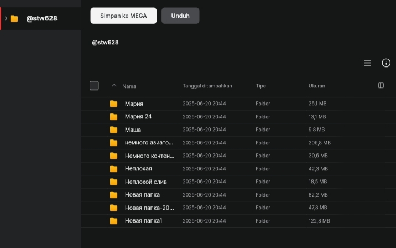Click folder icon of Немного контен... row
Viewport: 396px width, 248px height.
(x=113, y=156)
